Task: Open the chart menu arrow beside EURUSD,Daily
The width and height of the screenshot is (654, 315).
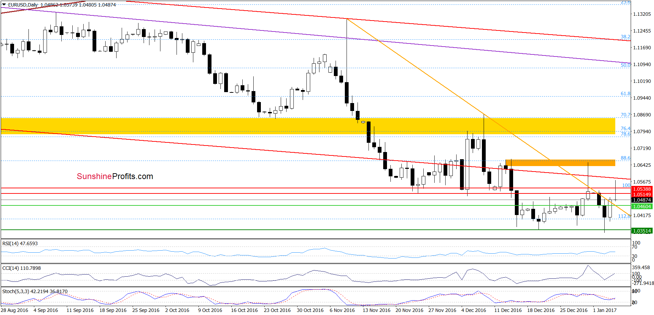Action: [4, 5]
